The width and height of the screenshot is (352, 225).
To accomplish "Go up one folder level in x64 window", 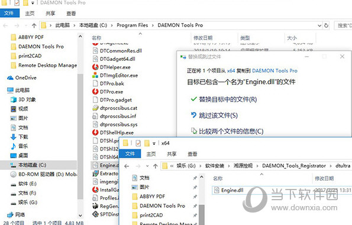I will 156,166.
